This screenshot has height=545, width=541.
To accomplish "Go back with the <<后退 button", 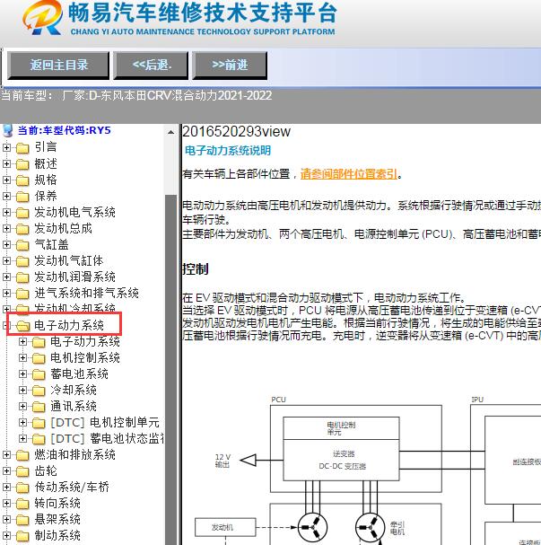I will click(151, 66).
